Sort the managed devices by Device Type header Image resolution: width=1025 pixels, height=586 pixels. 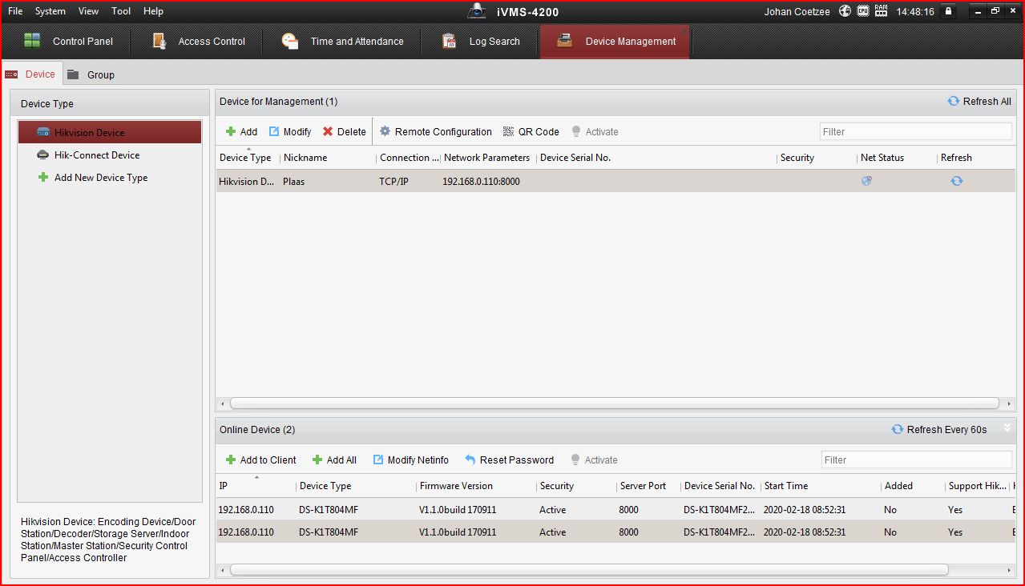[x=245, y=158]
